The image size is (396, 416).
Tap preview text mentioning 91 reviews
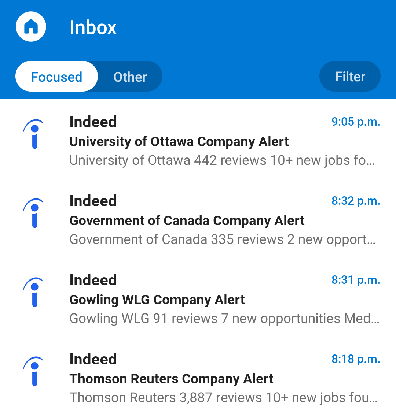(224, 319)
